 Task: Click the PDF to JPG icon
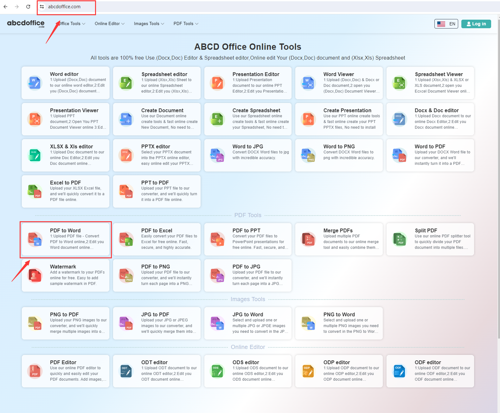coord(217,275)
